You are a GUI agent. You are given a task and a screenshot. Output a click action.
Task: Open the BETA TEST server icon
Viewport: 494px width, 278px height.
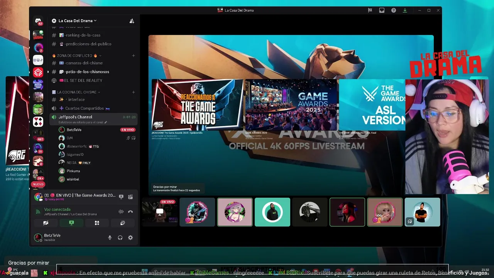[x=38, y=109]
